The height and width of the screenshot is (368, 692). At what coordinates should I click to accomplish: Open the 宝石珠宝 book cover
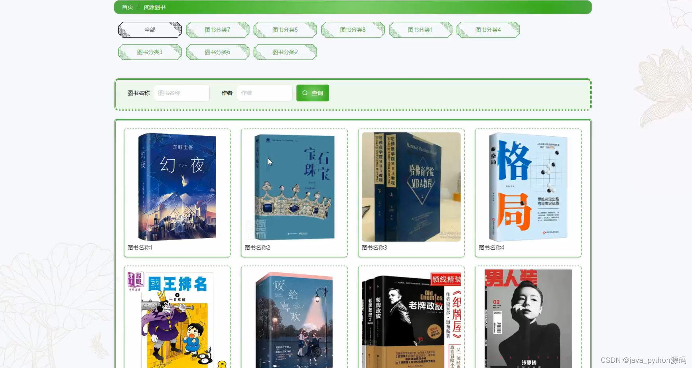coord(294,187)
